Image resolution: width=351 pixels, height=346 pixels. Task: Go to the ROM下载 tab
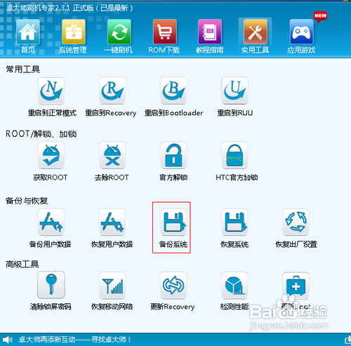tap(164, 36)
